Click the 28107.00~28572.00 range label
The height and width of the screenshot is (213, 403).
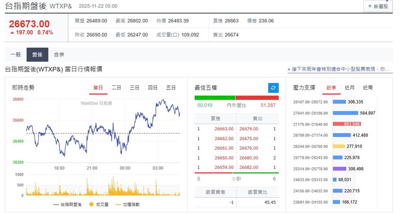point(311,102)
